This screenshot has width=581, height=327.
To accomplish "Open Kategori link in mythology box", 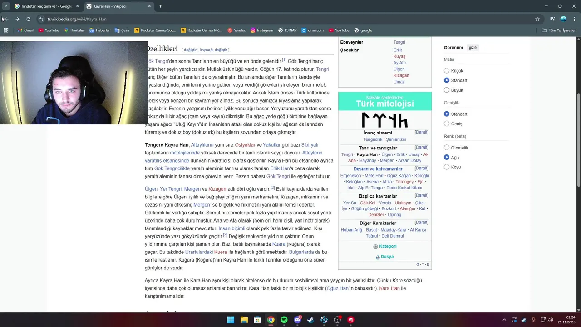I will point(387,246).
